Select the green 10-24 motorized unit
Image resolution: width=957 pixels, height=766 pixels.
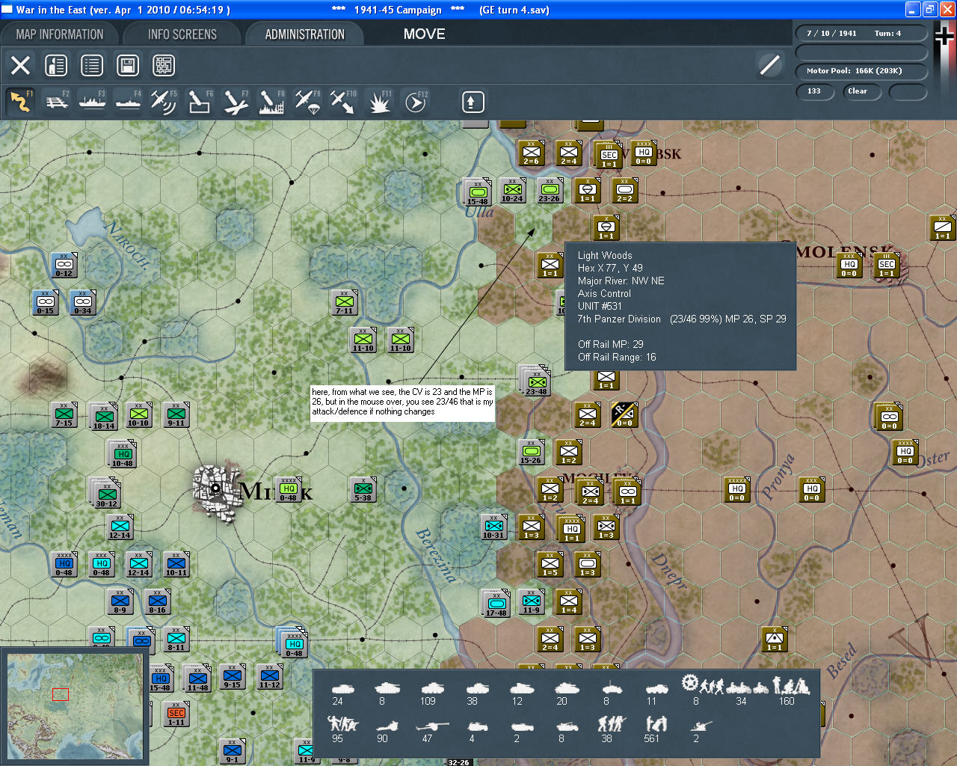pyautogui.click(x=512, y=191)
